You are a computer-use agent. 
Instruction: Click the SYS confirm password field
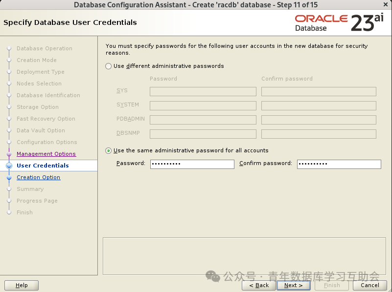[x=319, y=91]
